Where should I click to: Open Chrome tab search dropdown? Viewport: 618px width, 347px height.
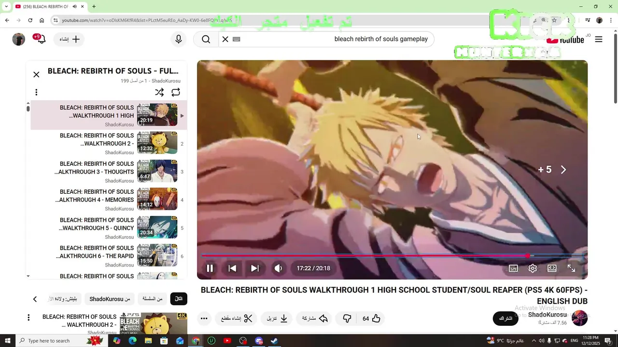[6, 6]
